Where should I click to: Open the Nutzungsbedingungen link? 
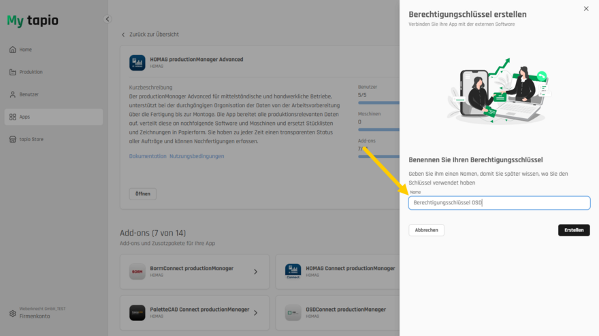click(197, 156)
